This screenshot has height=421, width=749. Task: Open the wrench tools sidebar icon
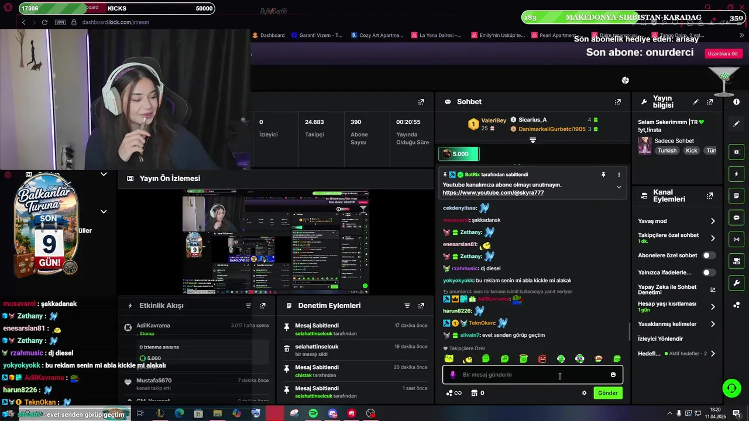(736, 283)
